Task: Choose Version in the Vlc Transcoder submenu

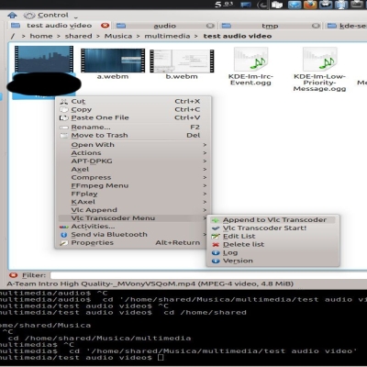Action: click(272, 261)
